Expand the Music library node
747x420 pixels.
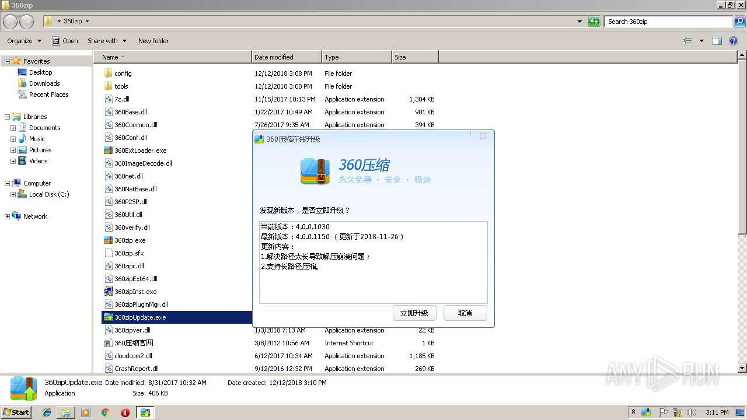pos(13,139)
